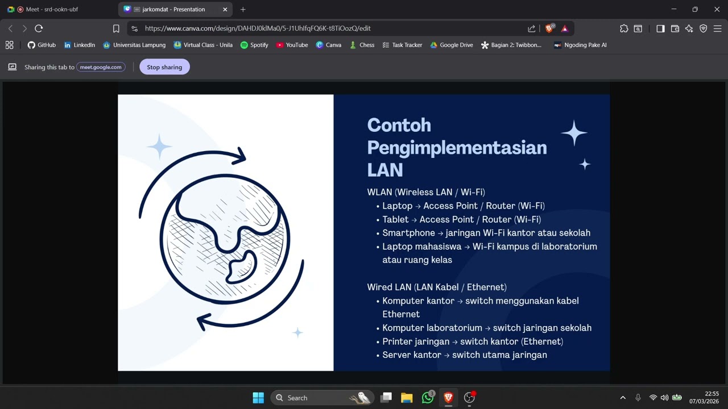Go back using the browser back arrow
728x409 pixels.
pos(10,28)
